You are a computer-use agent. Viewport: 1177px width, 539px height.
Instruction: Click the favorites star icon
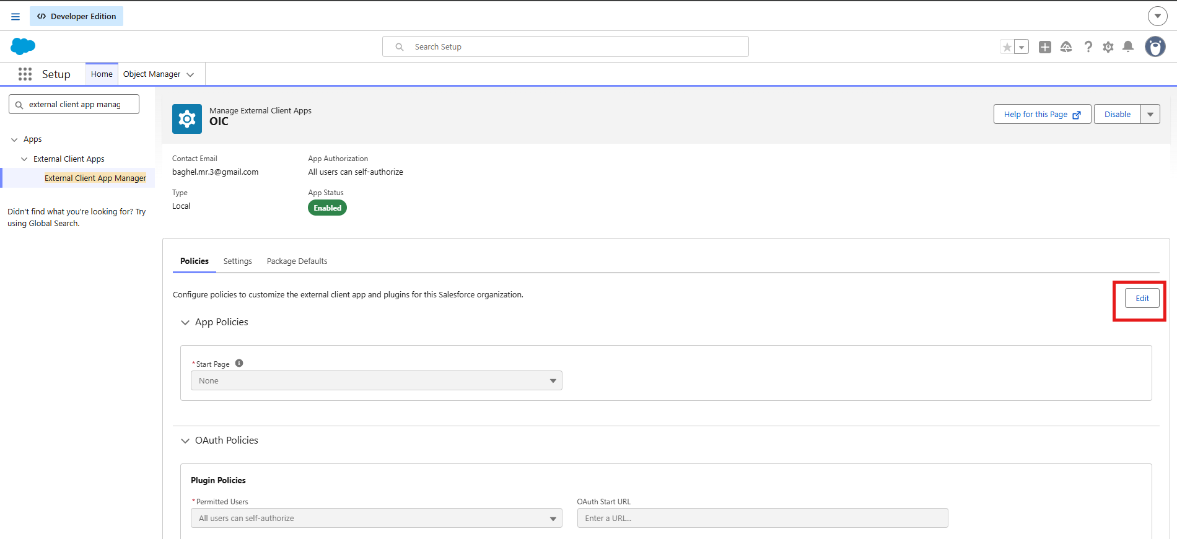1007,47
